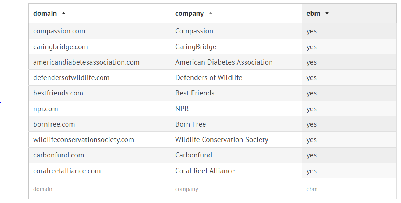Select the carbonfund.com domain cell
The height and width of the screenshot is (203, 401).
pos(59,155)
